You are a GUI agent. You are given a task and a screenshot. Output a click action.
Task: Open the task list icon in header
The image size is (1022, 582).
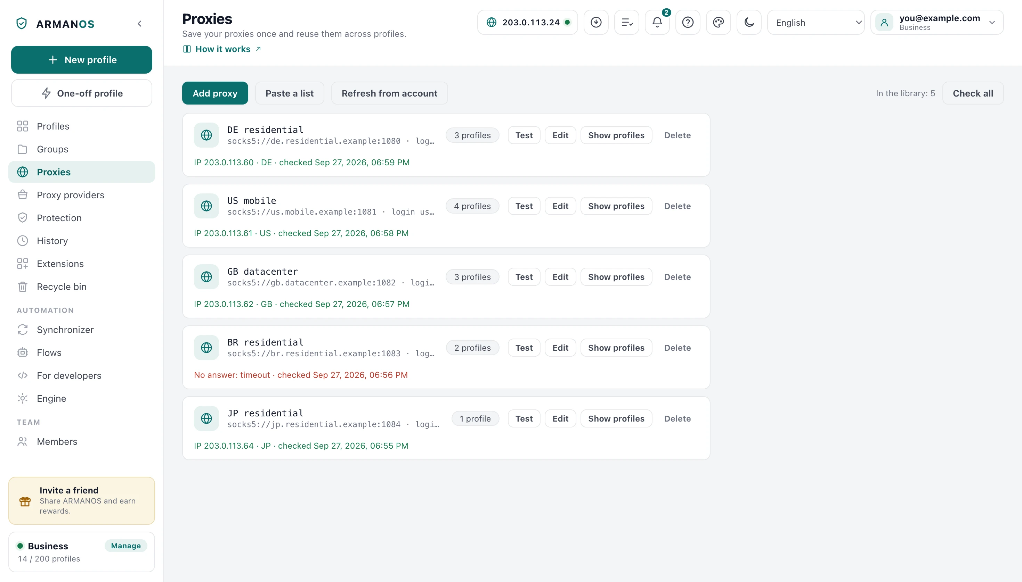pos(627,22)
